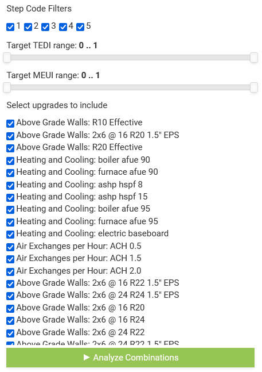
Task: Deselect Heating and Cooling: boiler afue 90
Action: [x=10, y=161]
